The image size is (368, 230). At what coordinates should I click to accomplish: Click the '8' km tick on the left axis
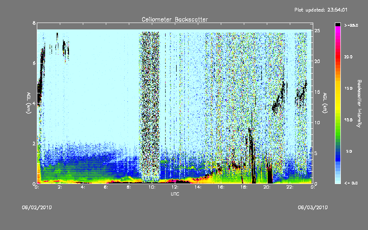click(x=34, y=23)
